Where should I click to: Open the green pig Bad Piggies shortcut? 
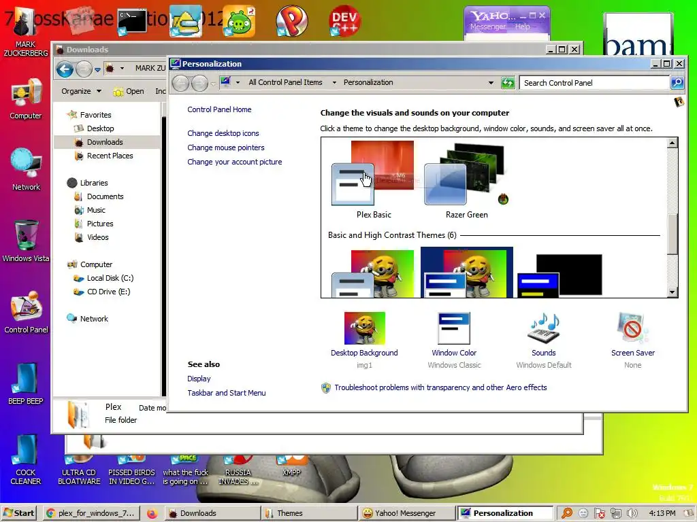pyautogui.click(x=239, y=21)
